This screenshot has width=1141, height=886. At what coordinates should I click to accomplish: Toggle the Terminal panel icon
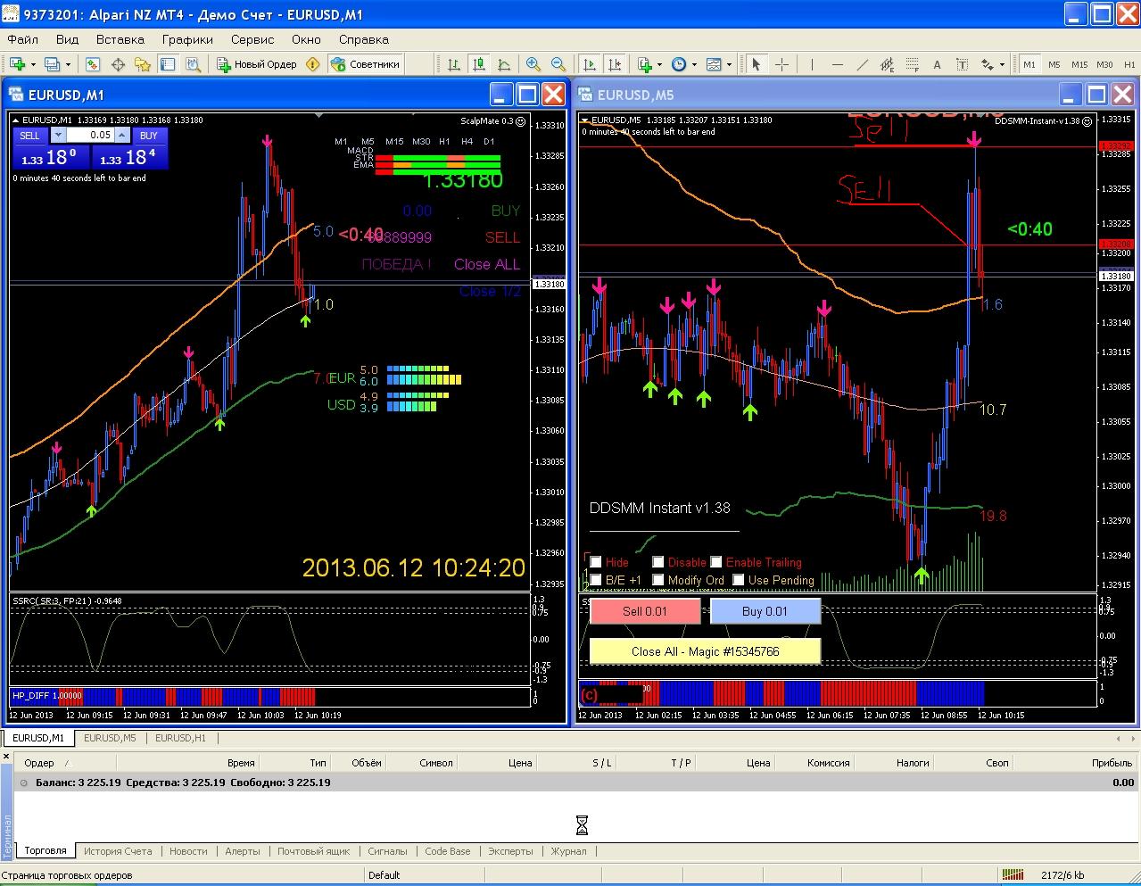point(168,64)
